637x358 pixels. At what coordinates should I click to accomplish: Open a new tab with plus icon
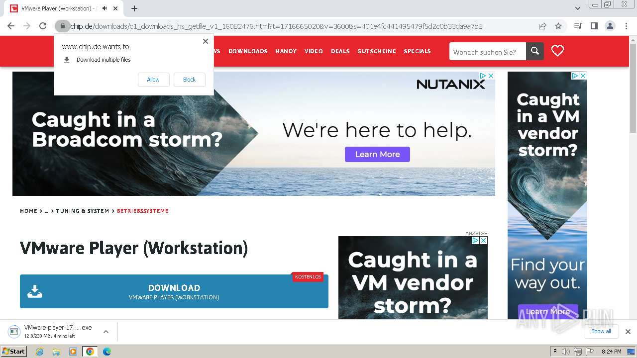pos(134,8)
